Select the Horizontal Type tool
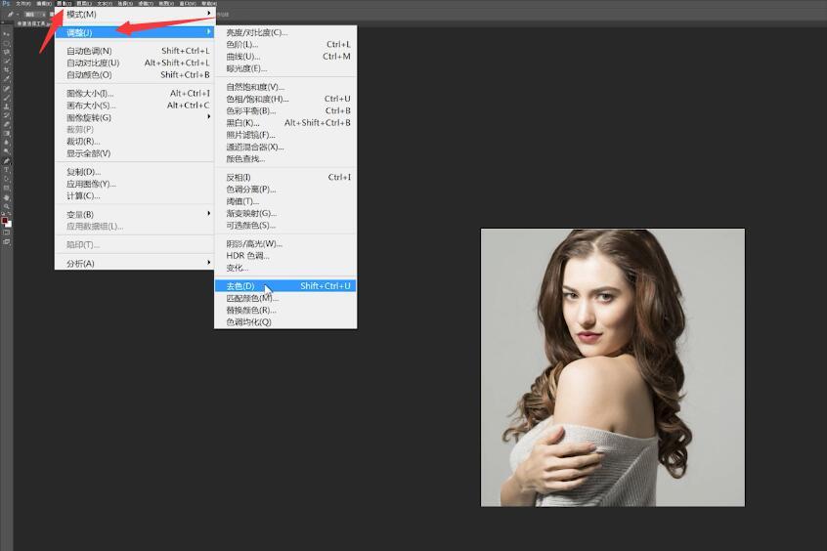 7,170
